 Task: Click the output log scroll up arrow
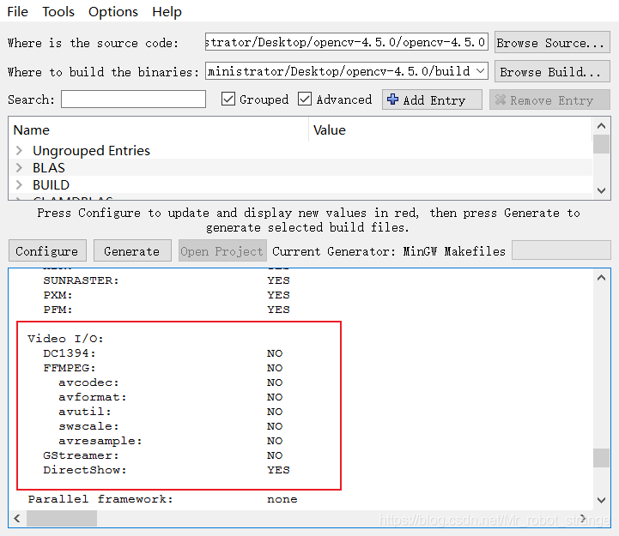coord(601,278)
